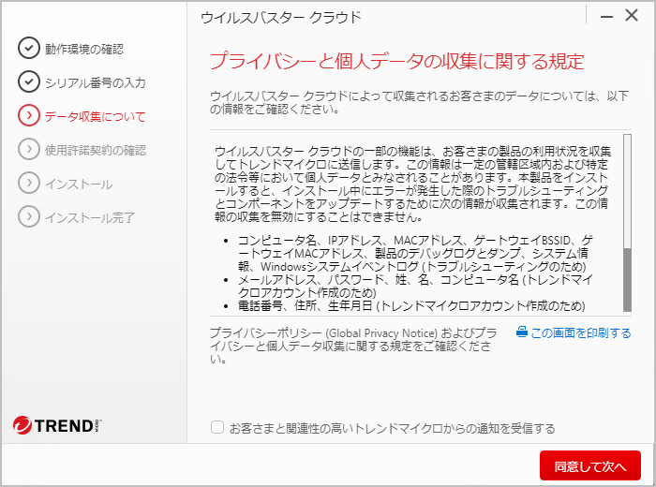Click the checkmark icon beside シリアル番号の入力
The height and width of the screenshot is (487, 656).
(28, 81)
